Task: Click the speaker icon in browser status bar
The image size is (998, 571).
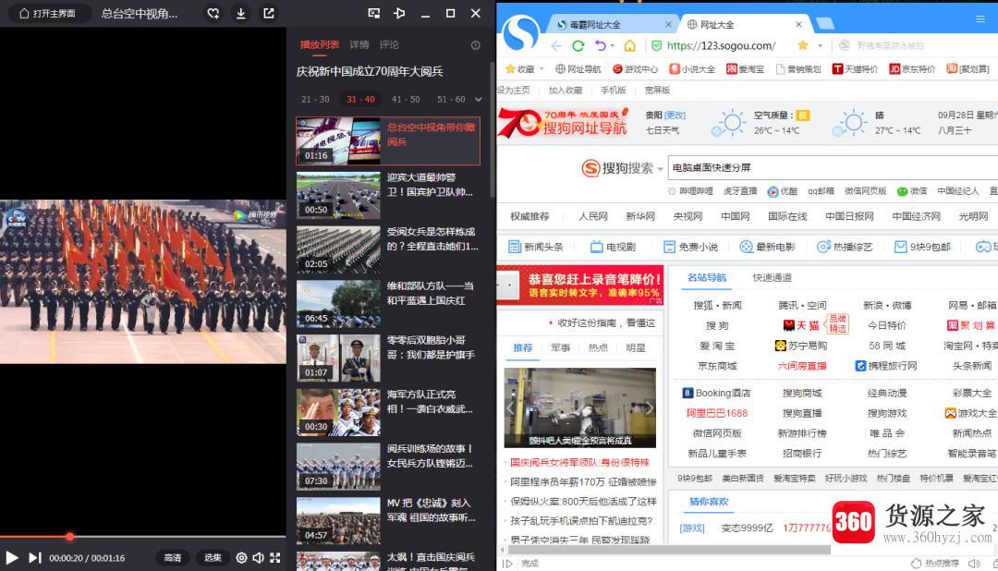Action: pyautogui.click(x=973, y=564)
